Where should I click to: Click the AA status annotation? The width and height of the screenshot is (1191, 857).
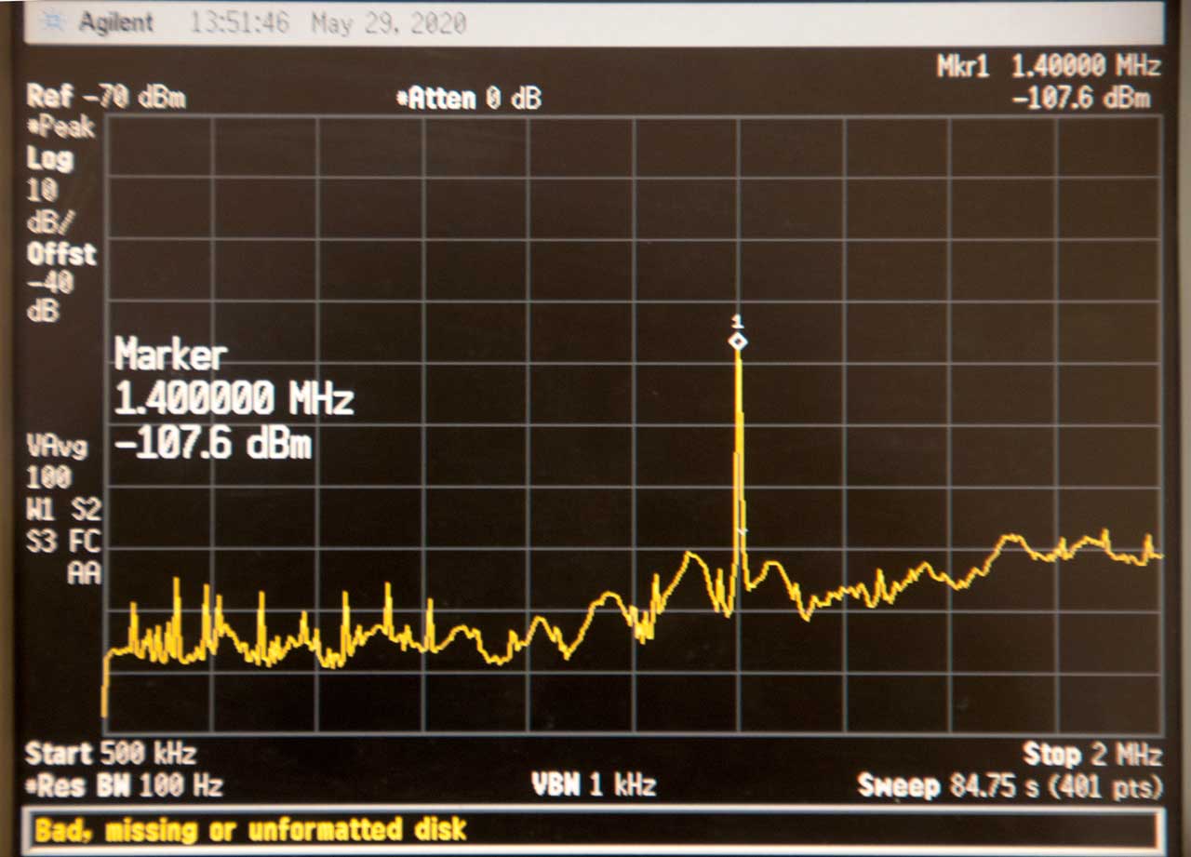tap(83, 574)
